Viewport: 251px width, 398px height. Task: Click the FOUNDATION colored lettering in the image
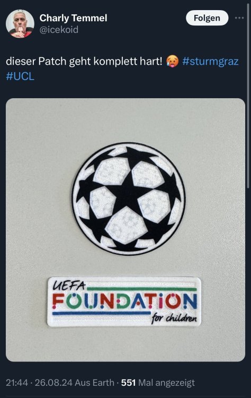(124, 301)
